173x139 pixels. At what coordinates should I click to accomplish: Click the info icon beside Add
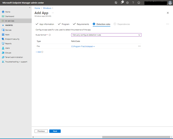(42, 52)
